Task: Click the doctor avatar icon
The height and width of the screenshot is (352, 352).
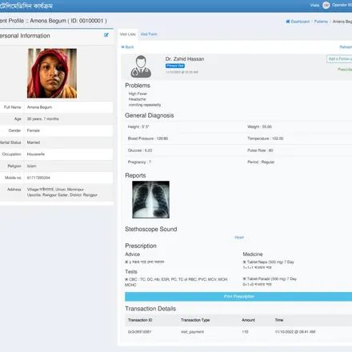Action: tap(141, 66)
